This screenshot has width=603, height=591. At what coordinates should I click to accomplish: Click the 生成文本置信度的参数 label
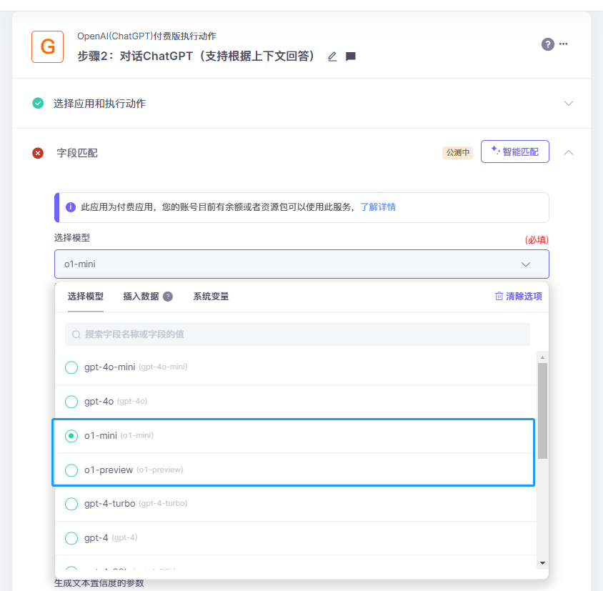99,583
